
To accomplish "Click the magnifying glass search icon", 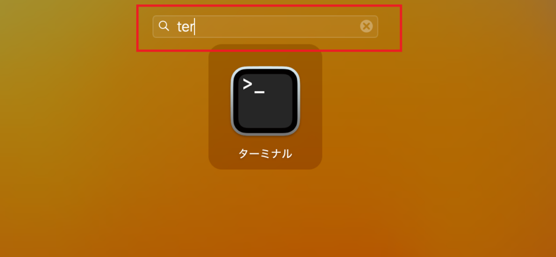I will 163,26.
